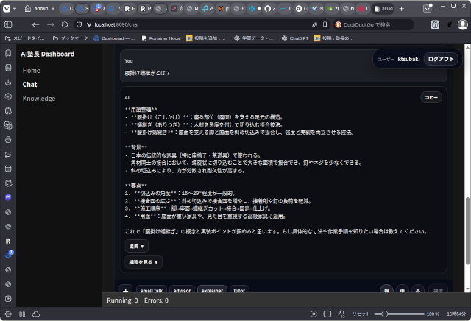The image size is (471, 321).
Task: Expand the 構造を見る section
Action: coord(144,262)
